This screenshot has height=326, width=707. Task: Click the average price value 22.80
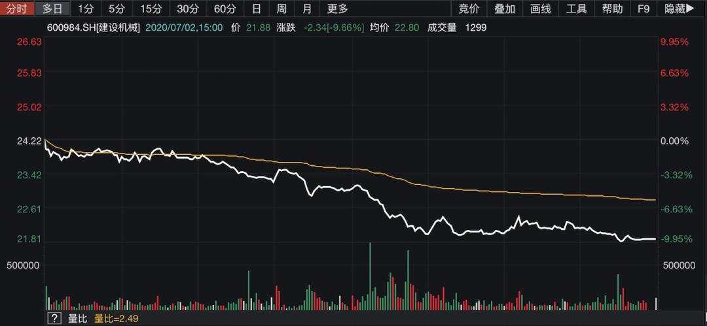tap(407, 28)
